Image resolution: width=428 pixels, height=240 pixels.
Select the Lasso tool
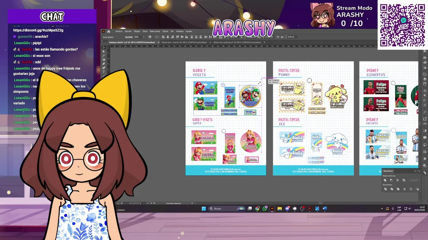point(104,60)
